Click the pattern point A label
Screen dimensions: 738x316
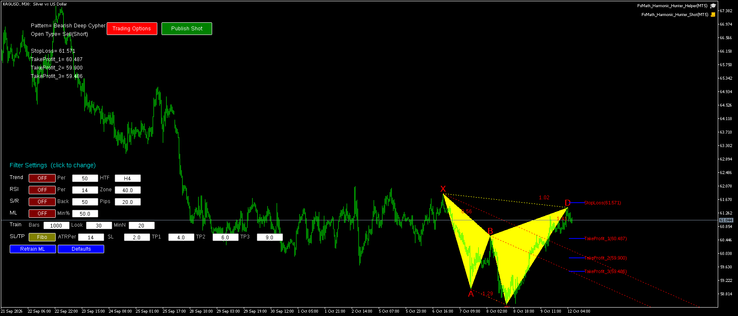click(x=471, y=294)
